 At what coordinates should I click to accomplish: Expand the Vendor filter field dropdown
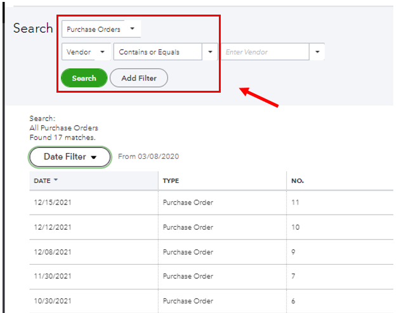click(x=86, y=52)
